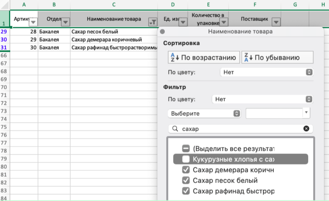Image resolution: width=329 pixels, height=201 pixels.
Task: Open the Выберите condition dropdown
Action: coord(204,113)
